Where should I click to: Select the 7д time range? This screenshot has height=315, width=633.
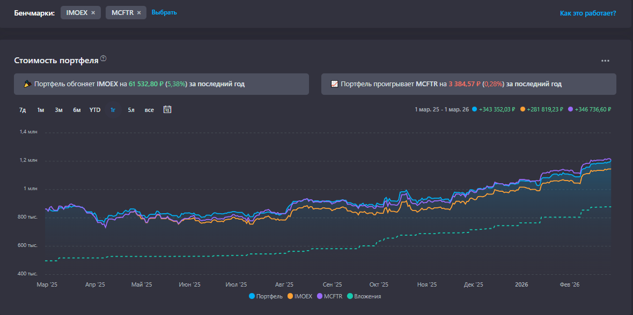coord(23,110)
